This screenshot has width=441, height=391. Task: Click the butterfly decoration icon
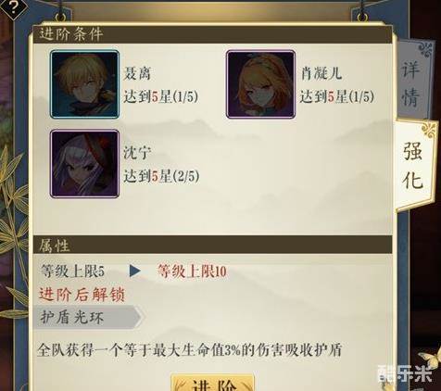[x=429, y=359]
